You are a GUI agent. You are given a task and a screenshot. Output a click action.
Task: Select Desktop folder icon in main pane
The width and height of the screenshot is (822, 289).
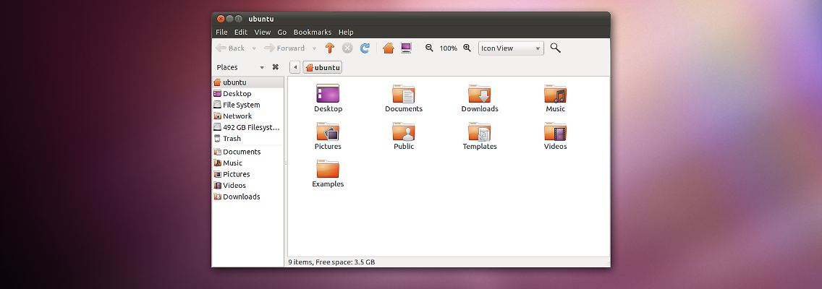coord(328,94)
